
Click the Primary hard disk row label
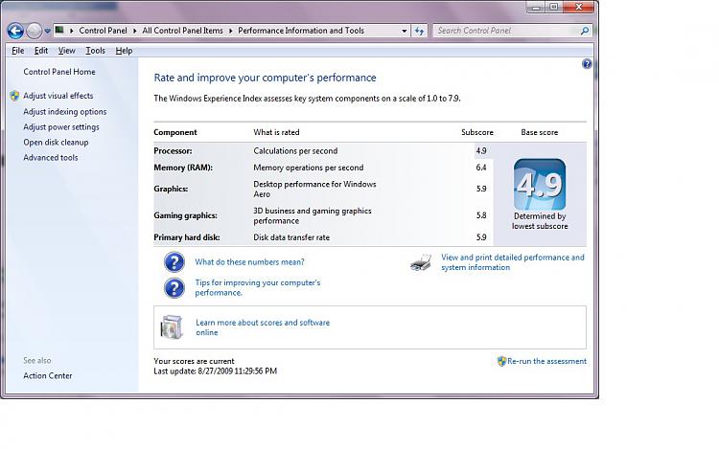pyautogui.click(x=187, y=237)
